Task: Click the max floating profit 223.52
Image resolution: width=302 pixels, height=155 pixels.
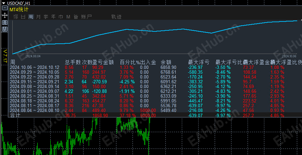Action: click(250, 101)
